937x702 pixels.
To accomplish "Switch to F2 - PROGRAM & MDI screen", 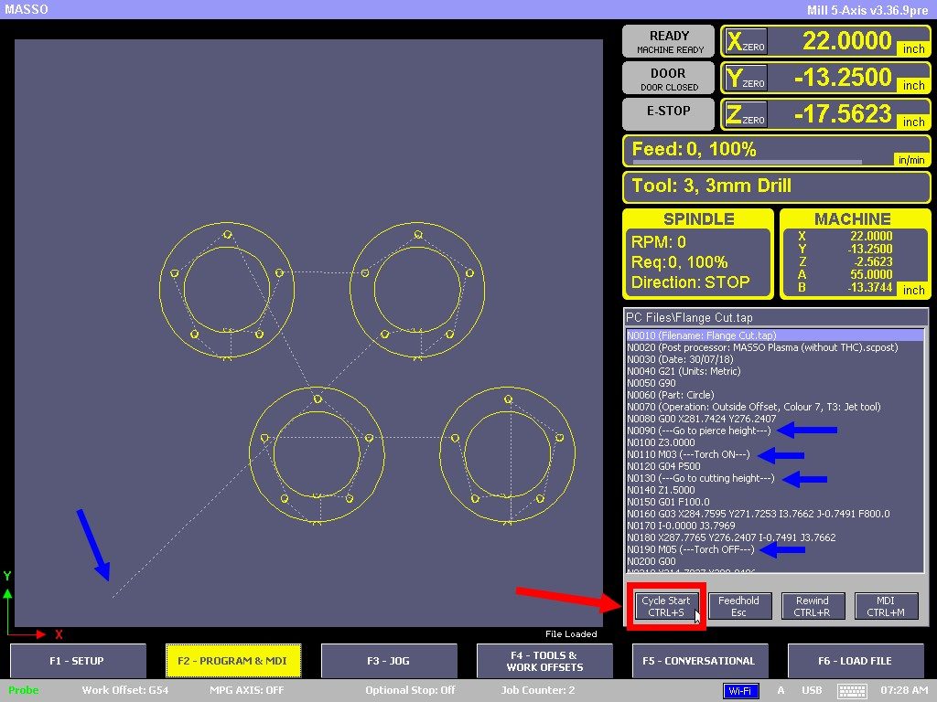I will [x=233, y=661].
